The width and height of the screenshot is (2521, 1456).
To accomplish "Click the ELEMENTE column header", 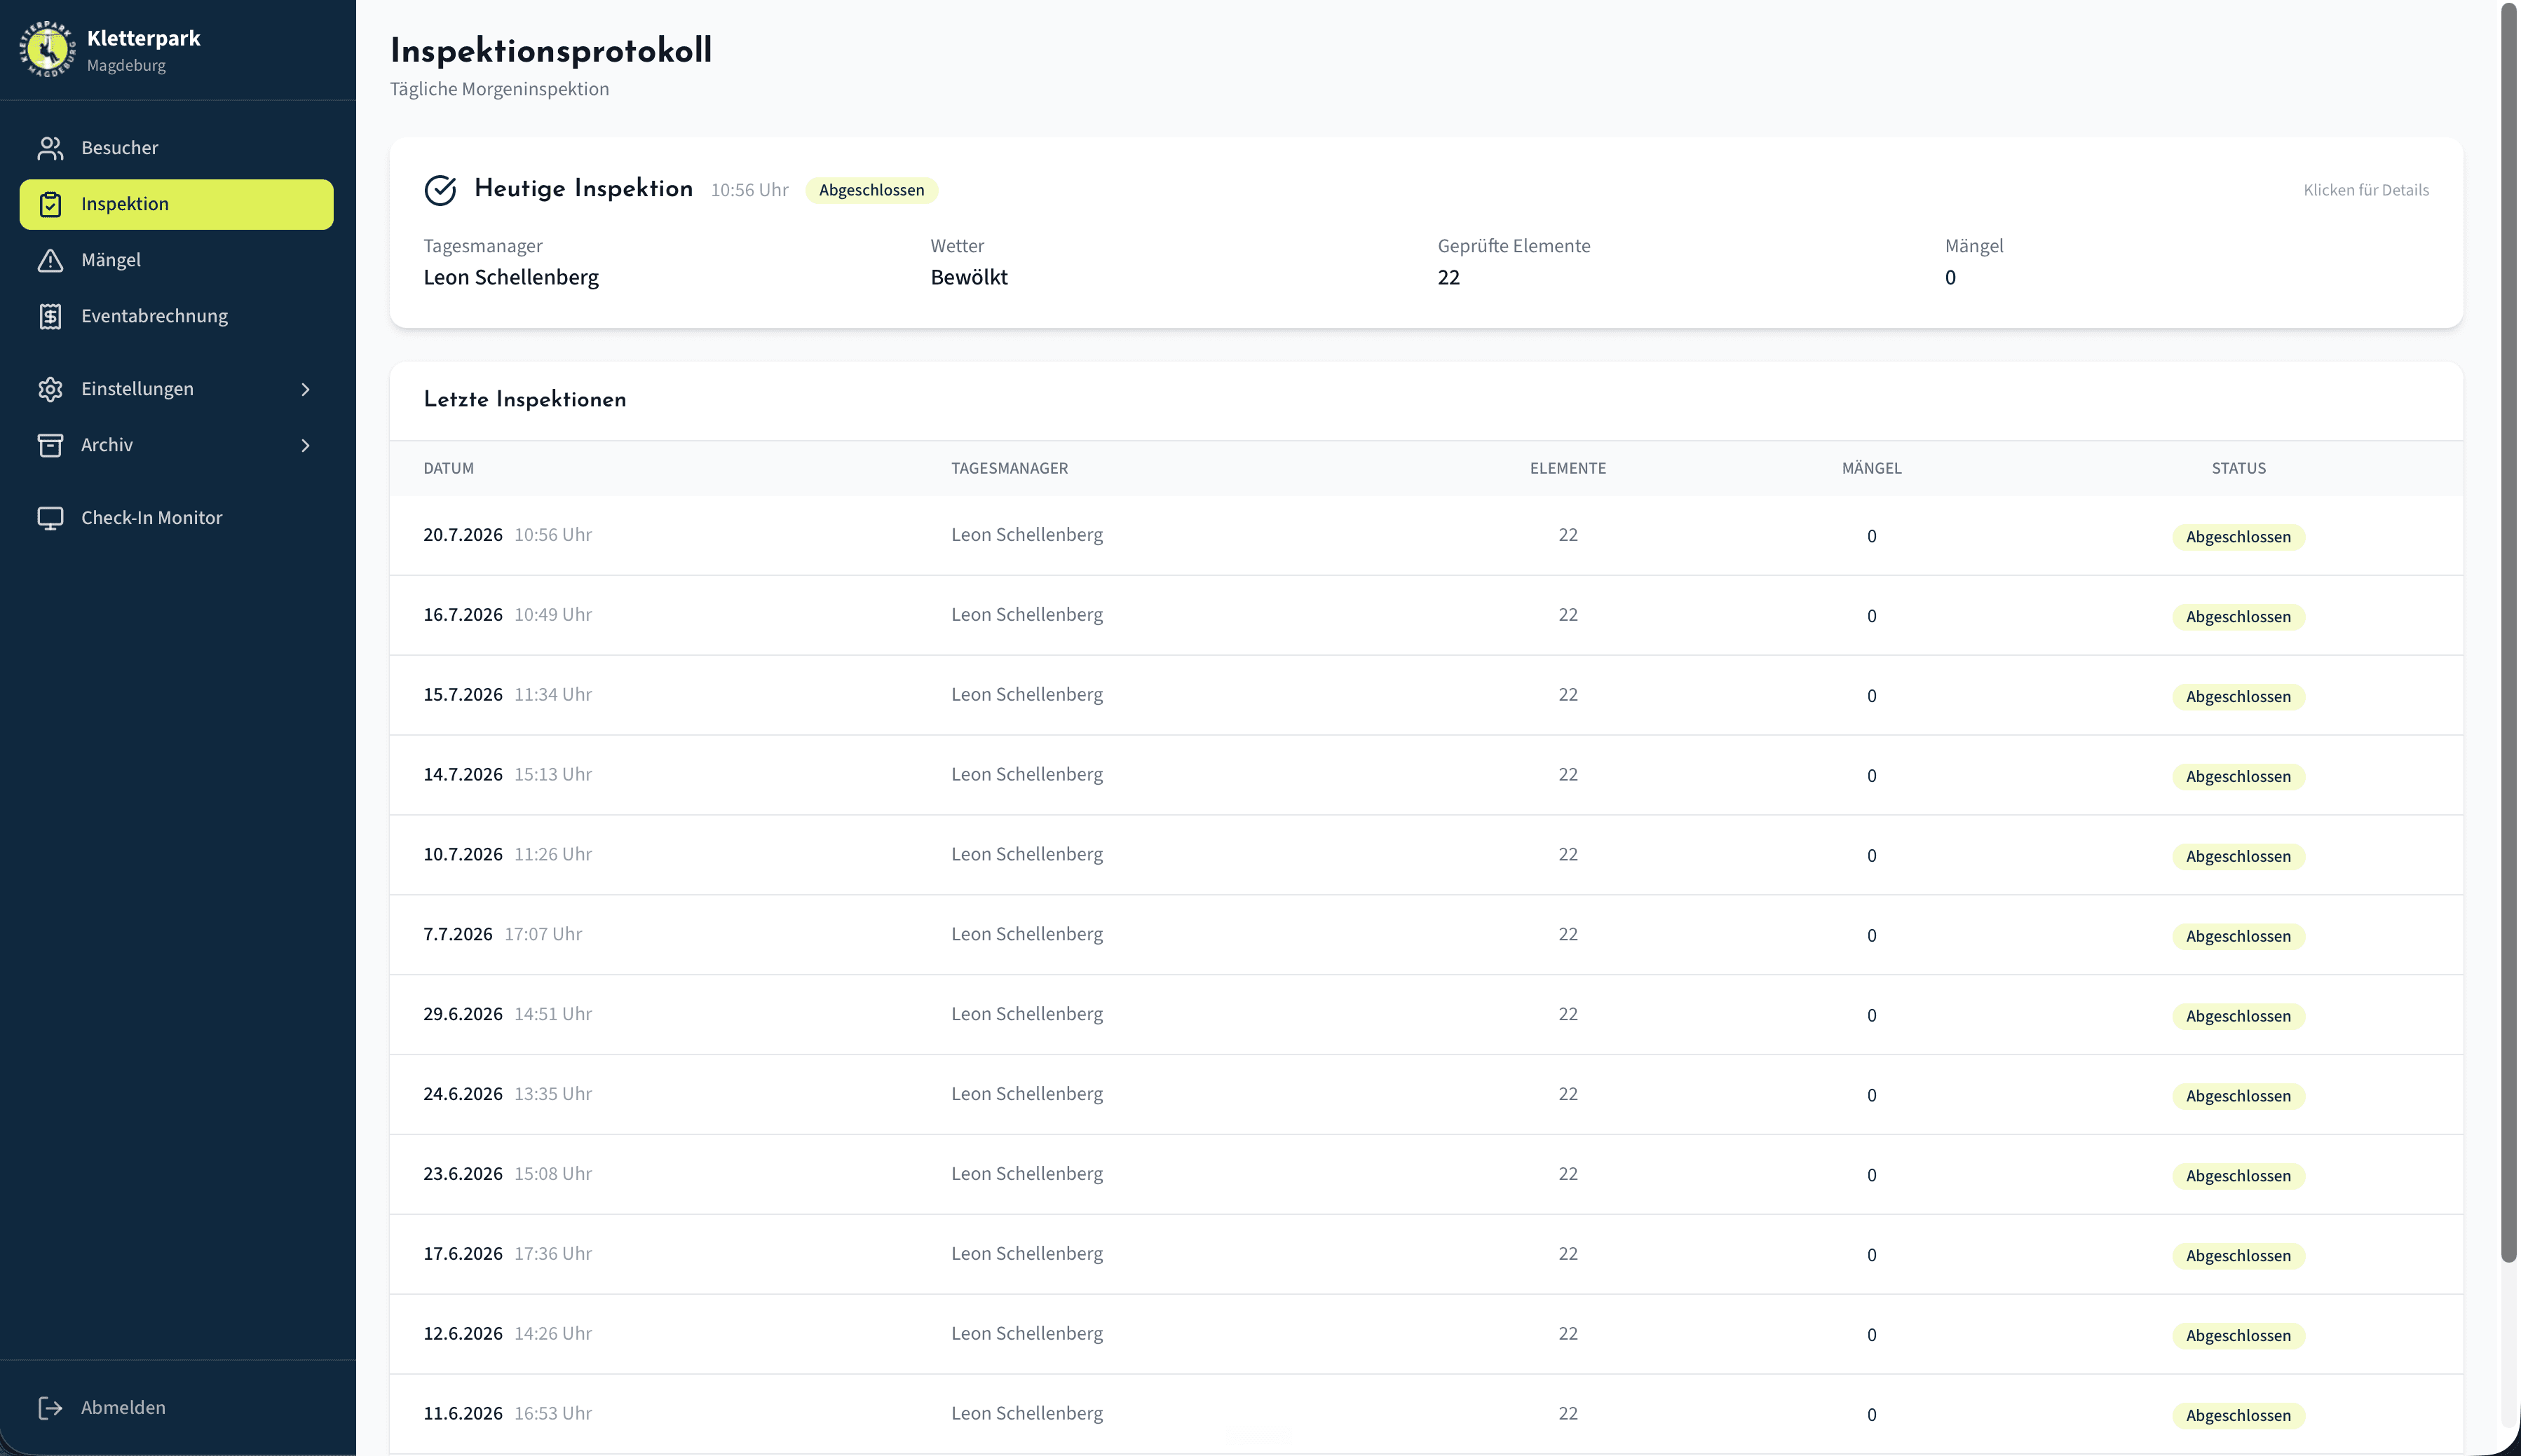I will click(x=1568, y=468).
